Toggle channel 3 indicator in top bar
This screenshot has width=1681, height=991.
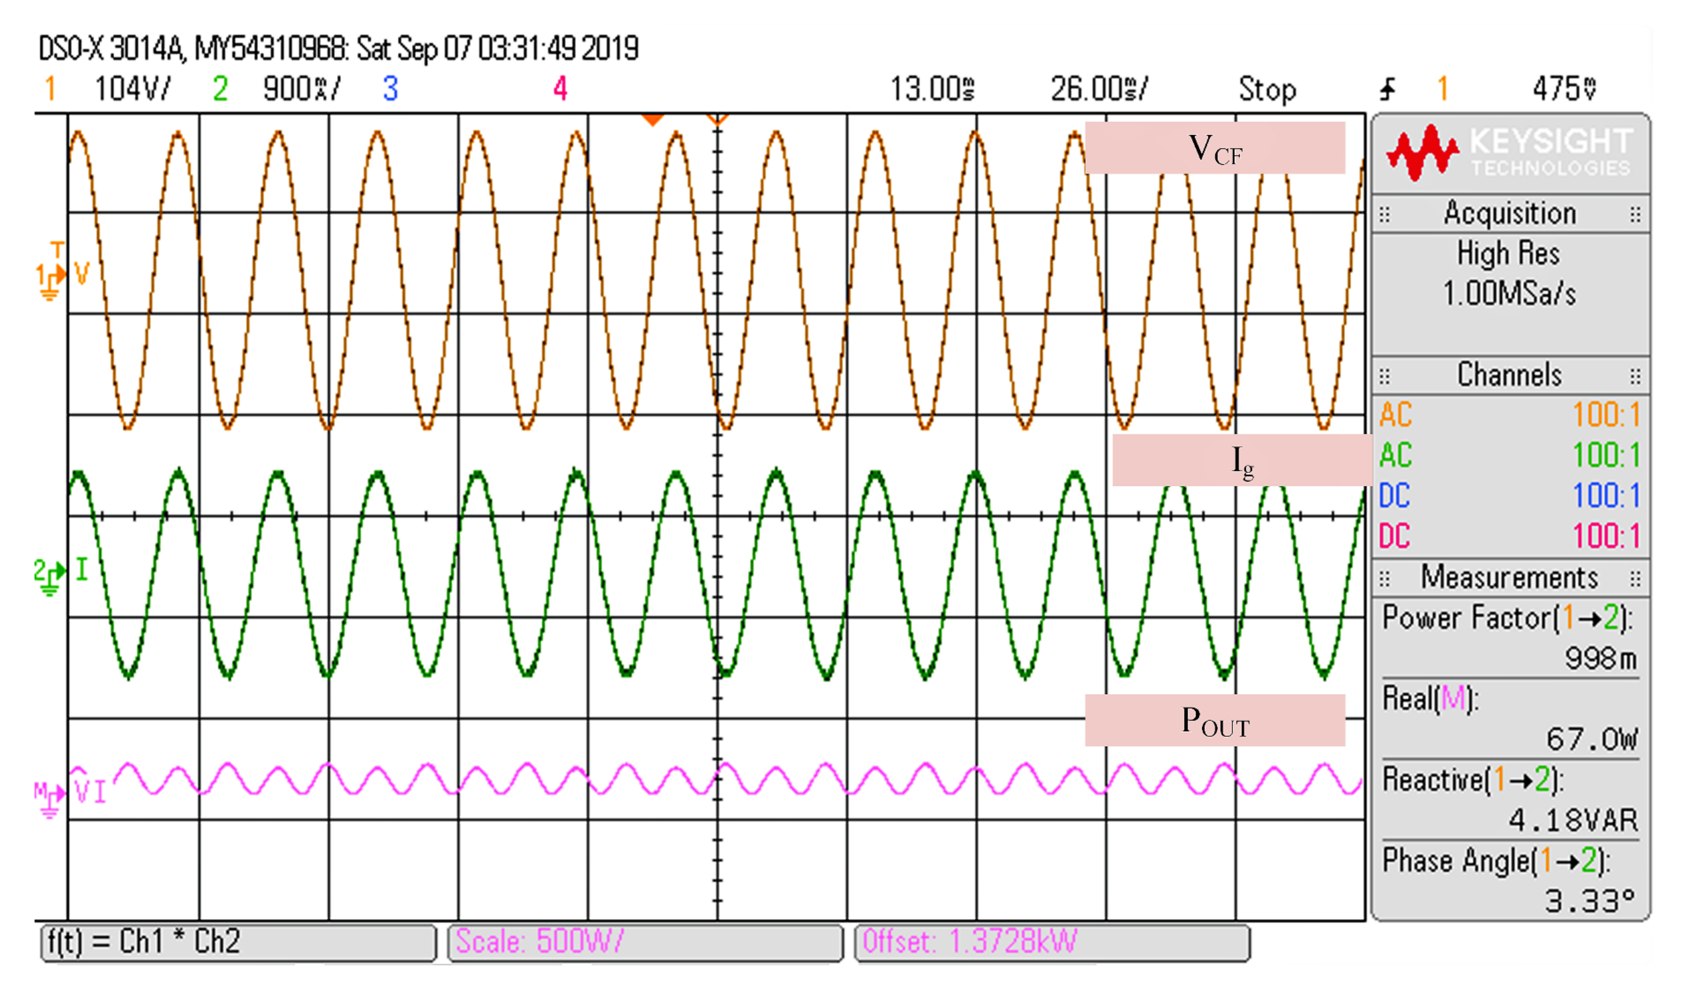[390, 89]
